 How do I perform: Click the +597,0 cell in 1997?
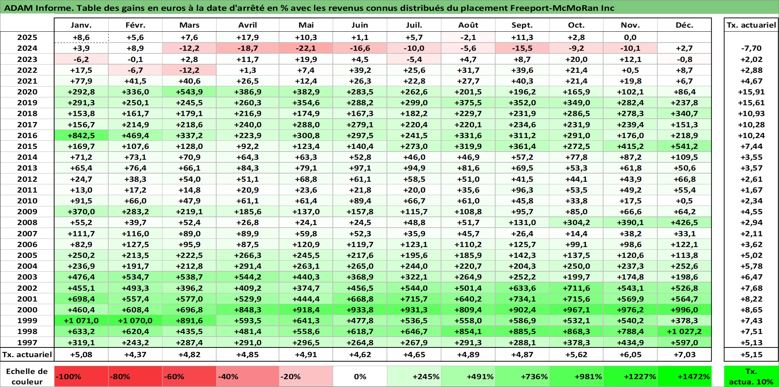(x=685, y=342)
